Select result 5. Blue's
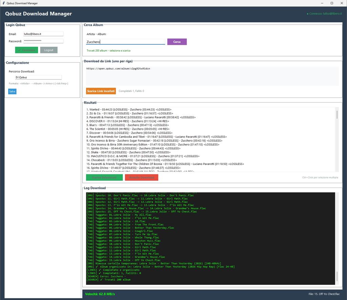This screenshot has width=347, height=300. pyautogui.click(x=127, y=125)
